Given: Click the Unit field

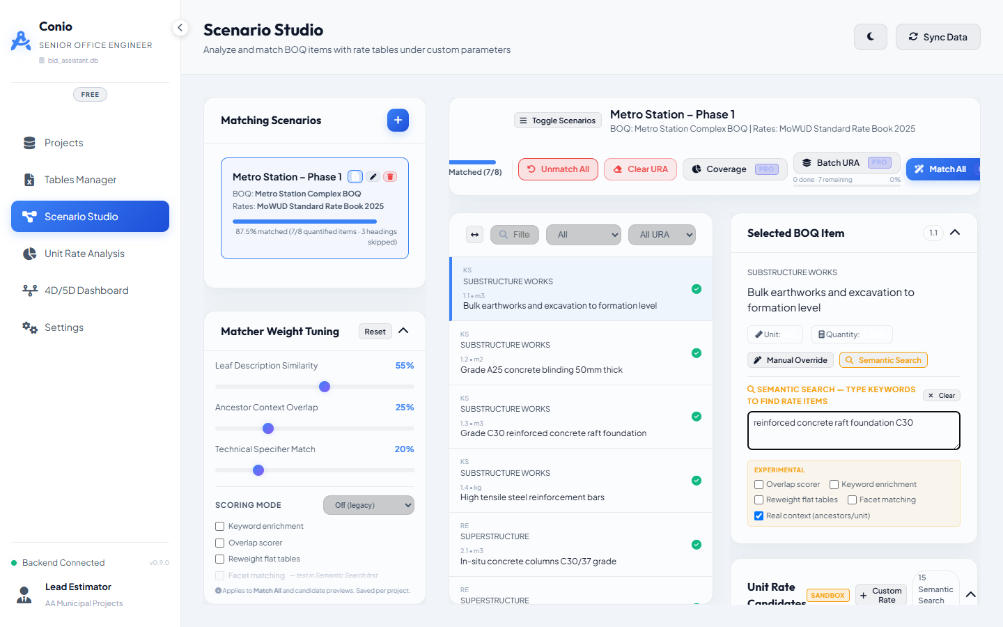Looking at the screenshot, I should pyautogui.click(x=775, y=334).
